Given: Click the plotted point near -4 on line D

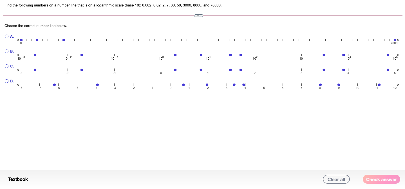Looking at the screenshot, I should click(x=97, y=84).
